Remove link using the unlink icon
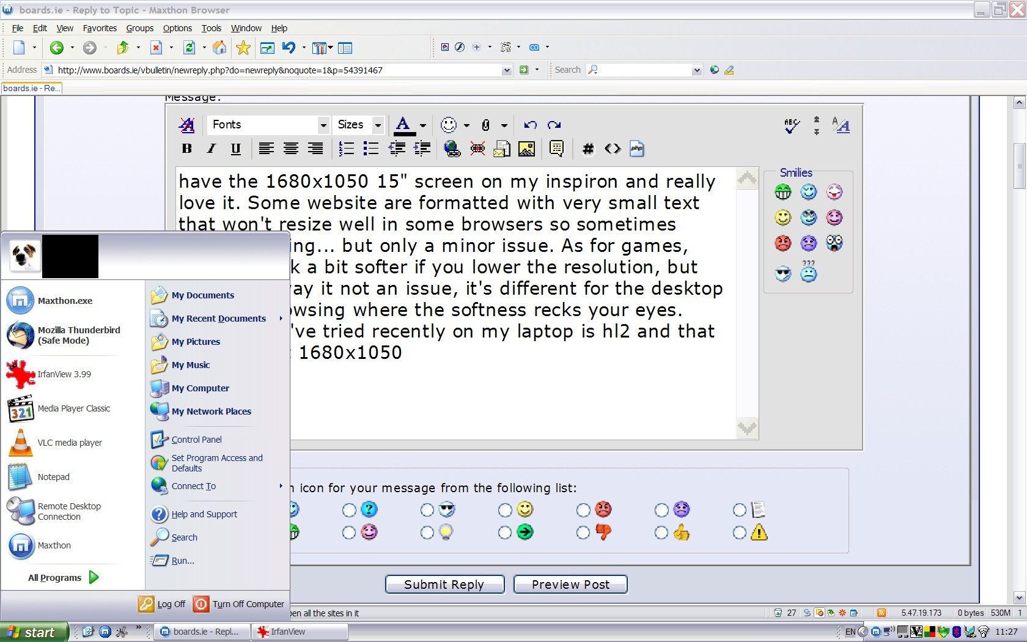 coord(477,149)
